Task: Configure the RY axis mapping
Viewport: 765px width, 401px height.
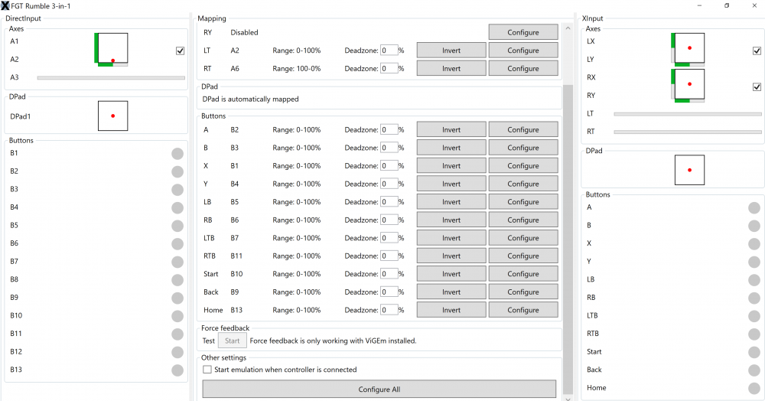Action: pyautogui.click(x=523, y=32)
